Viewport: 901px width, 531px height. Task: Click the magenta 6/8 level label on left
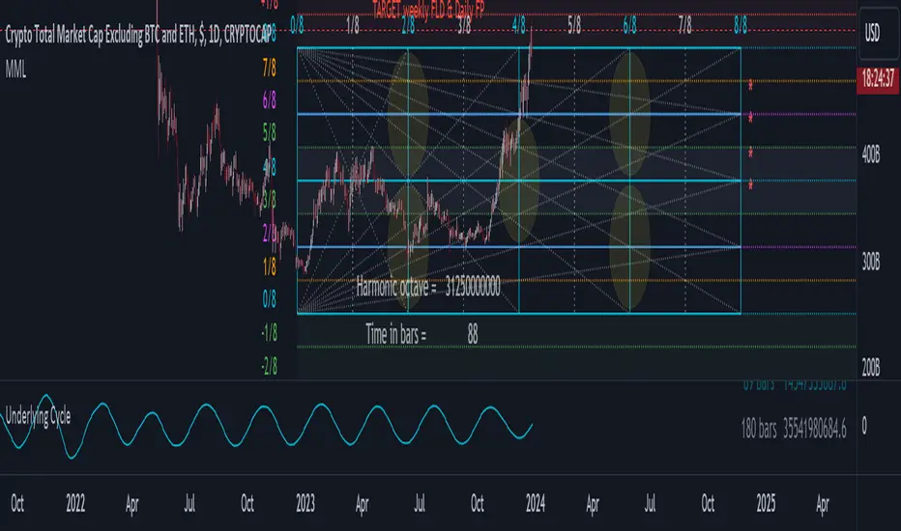[x=269, y=100]
